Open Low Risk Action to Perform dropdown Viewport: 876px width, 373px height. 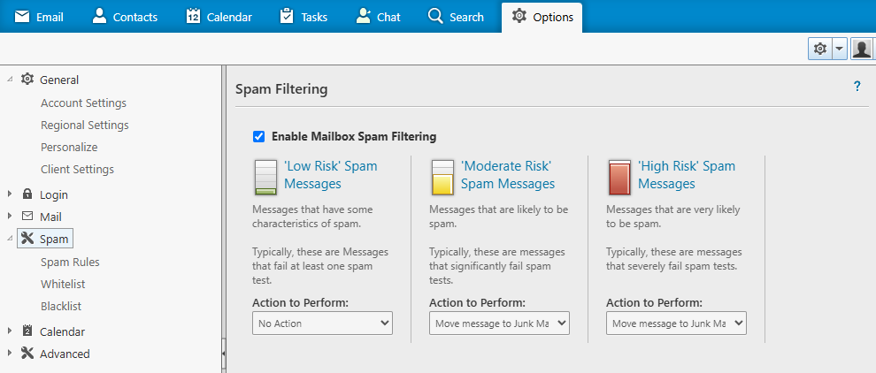(x=322, y=324)
